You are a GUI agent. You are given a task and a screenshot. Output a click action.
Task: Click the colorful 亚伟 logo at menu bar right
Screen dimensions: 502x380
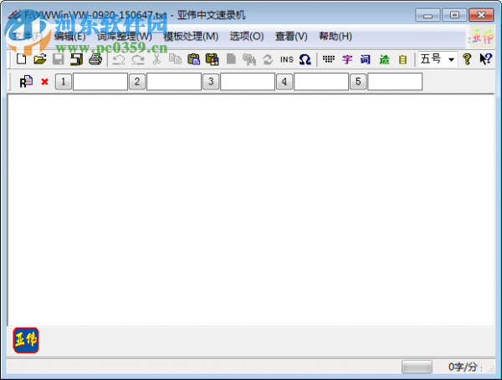point(483,36)
